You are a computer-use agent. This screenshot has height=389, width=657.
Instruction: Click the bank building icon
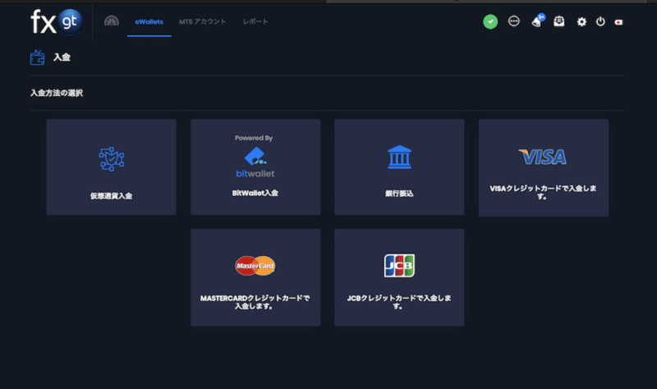(x=399, y=157)
